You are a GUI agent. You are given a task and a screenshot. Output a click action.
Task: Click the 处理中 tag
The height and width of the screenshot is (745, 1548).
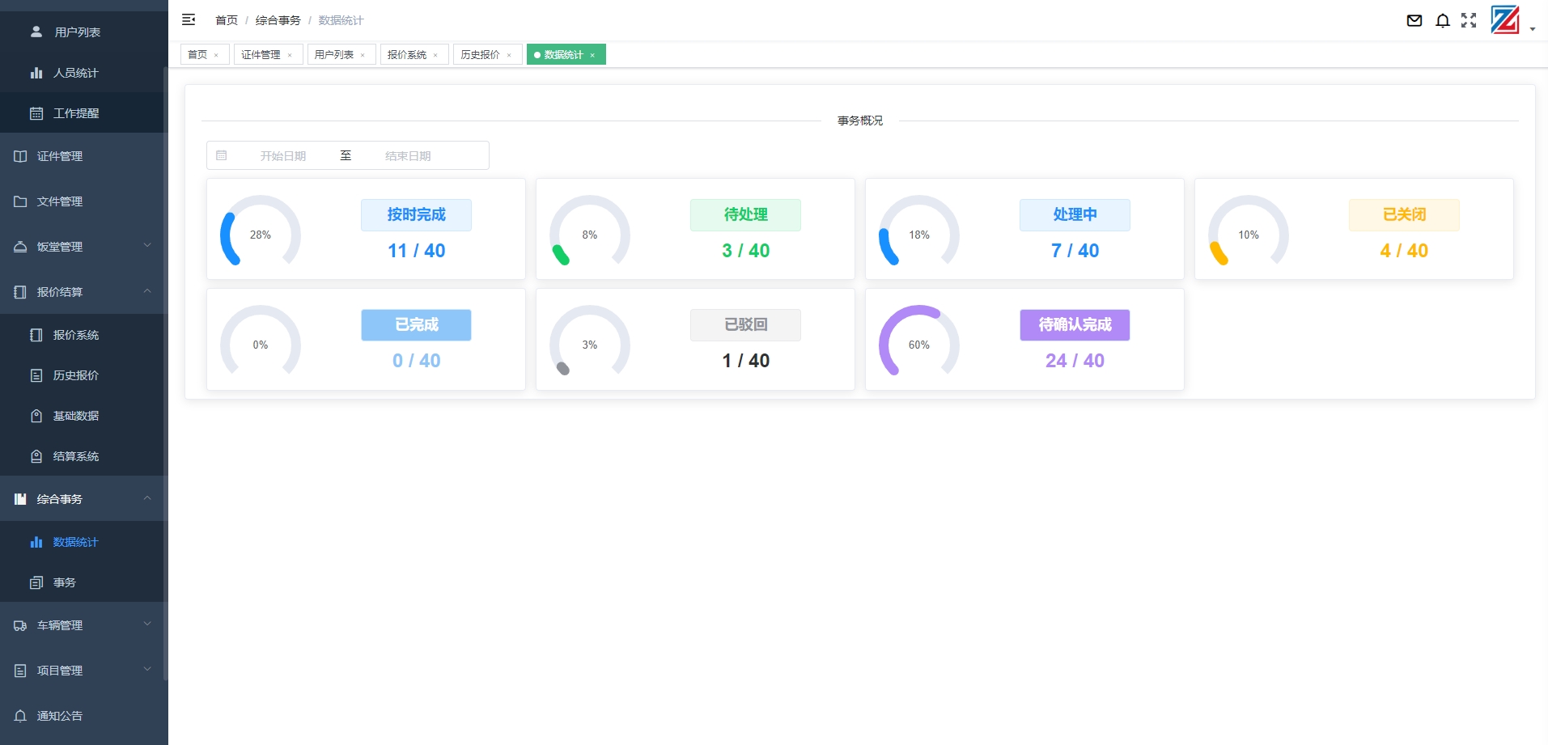[1075, 214]
